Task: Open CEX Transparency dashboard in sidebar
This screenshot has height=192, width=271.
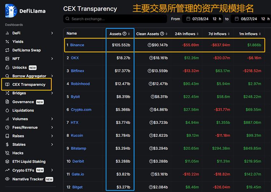Action: point(29,85)
